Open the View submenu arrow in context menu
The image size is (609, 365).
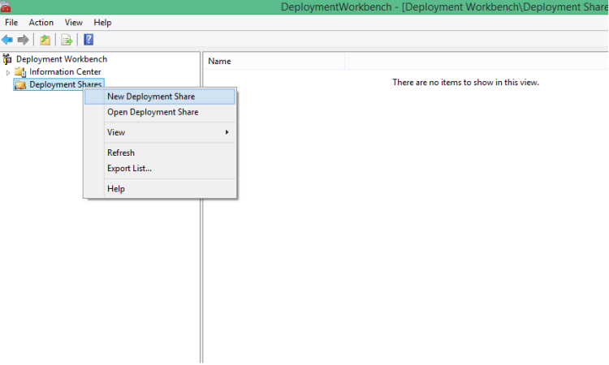(x=227, y=132)
